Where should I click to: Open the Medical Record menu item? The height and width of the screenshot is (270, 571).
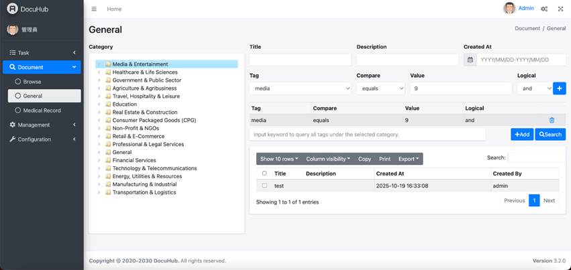tap(44, 111)
